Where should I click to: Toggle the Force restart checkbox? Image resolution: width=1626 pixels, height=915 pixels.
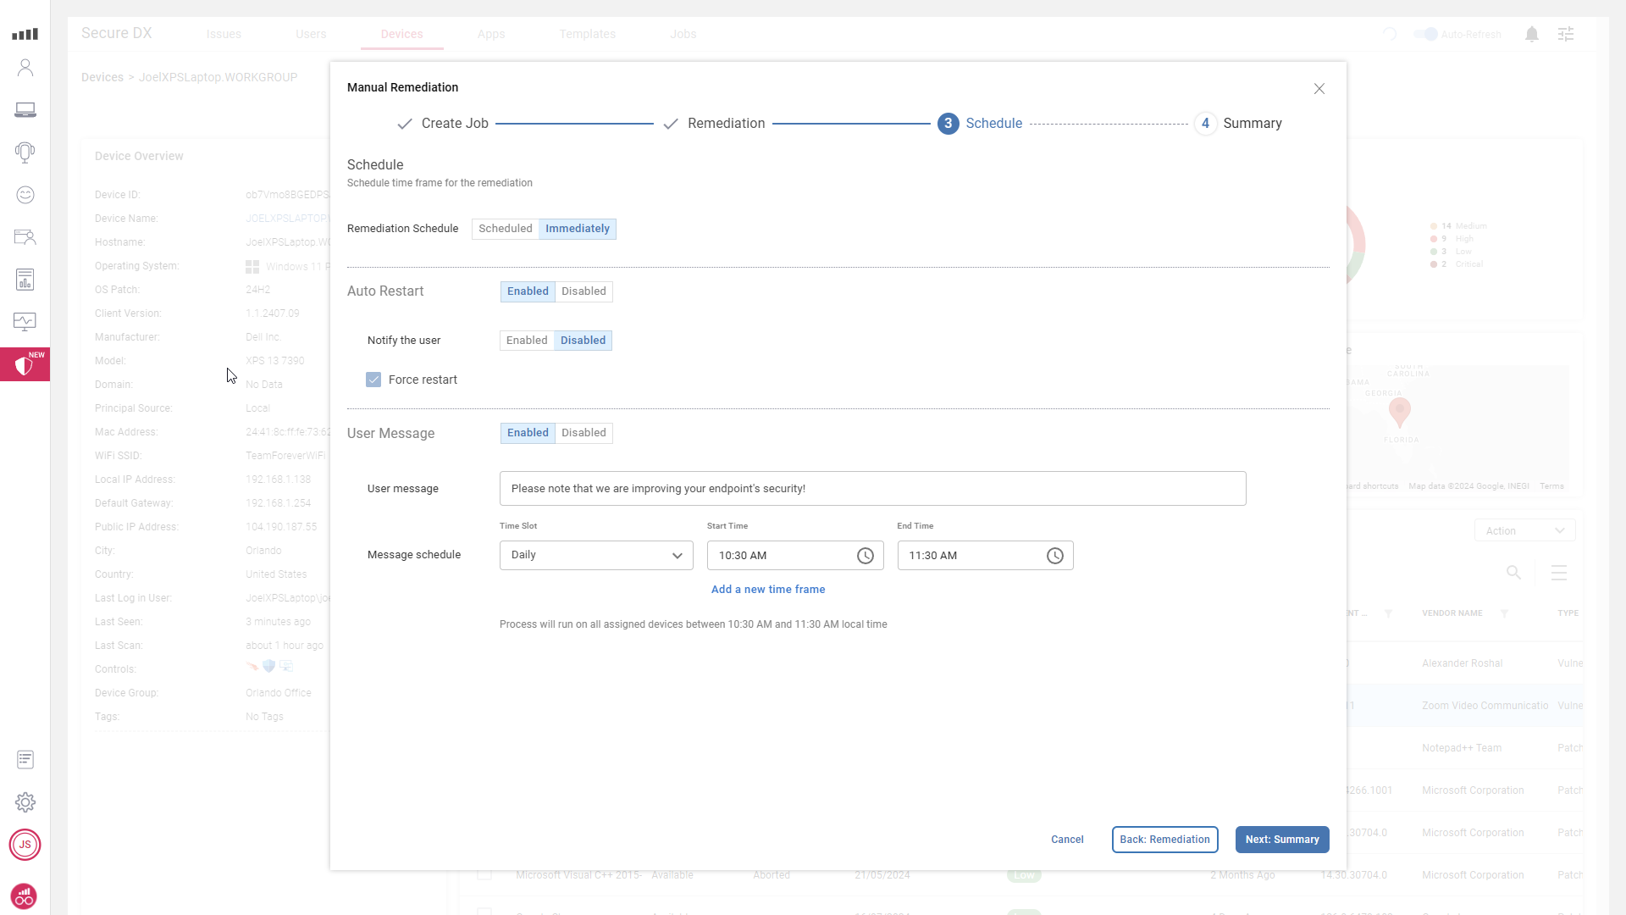coord(373,380)
